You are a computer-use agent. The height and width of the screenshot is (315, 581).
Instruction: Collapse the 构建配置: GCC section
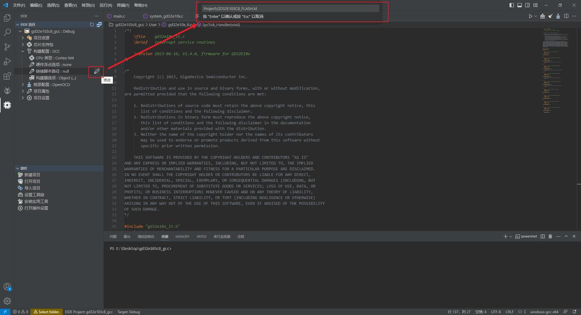point(23,51)
